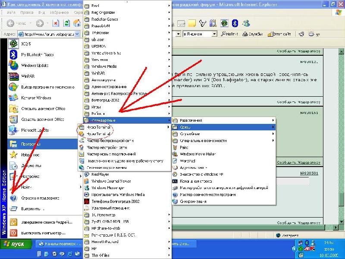Click the address bar URL field
The height and width of the screenshot is (259, 345).
[x=49, y=34]
